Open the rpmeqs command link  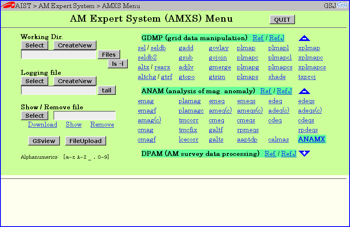click(248, 130)
